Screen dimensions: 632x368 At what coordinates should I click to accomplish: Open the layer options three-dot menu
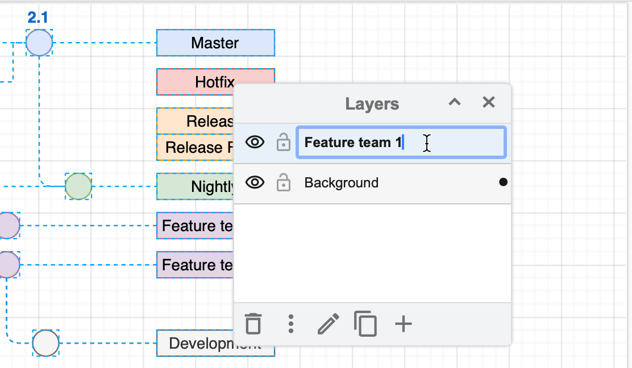point(290,324)
